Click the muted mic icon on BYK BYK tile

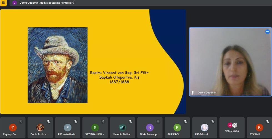click(x=268, y=122)
